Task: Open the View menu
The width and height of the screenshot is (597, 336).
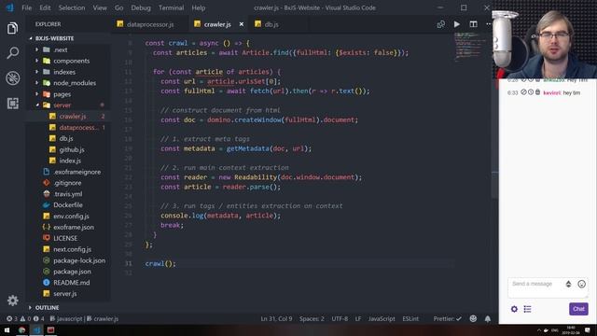Action: pyautogui.click(x=100, y=7)
